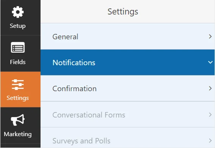The height and width of the screenshot is (148, 215).
Task: Open the Setup sidebar label
Action: pos(18,26)
